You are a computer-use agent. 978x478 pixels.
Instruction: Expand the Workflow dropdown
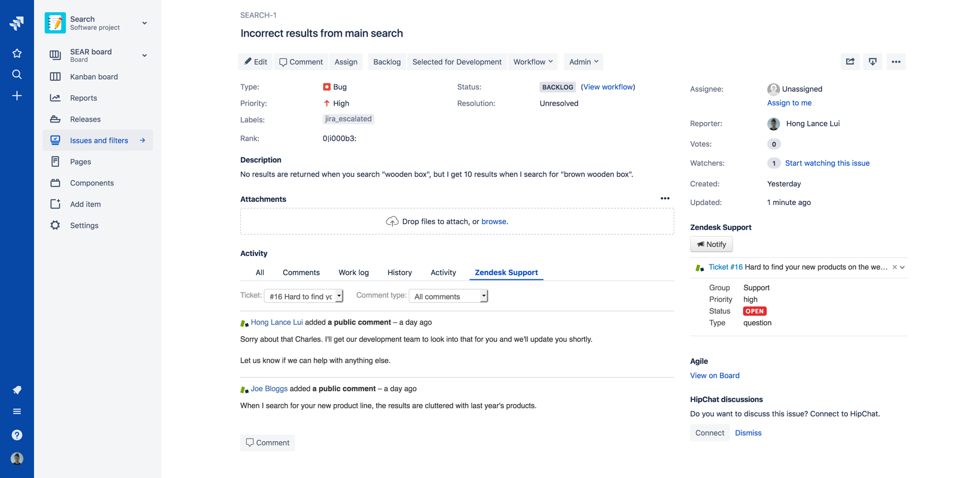533,62
